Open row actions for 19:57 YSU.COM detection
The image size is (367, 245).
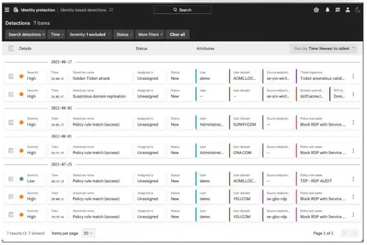pos(353,215)
